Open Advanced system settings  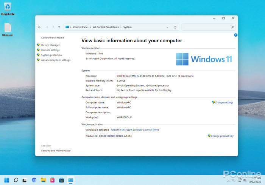point(56,60)
